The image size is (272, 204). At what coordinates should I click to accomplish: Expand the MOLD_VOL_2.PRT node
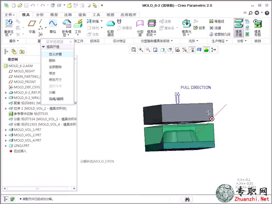click(6, 135)
